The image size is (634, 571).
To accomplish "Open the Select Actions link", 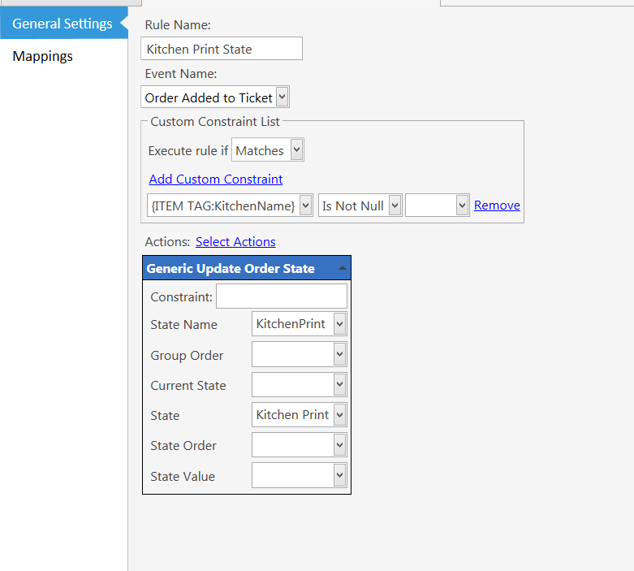I will 235,241.
